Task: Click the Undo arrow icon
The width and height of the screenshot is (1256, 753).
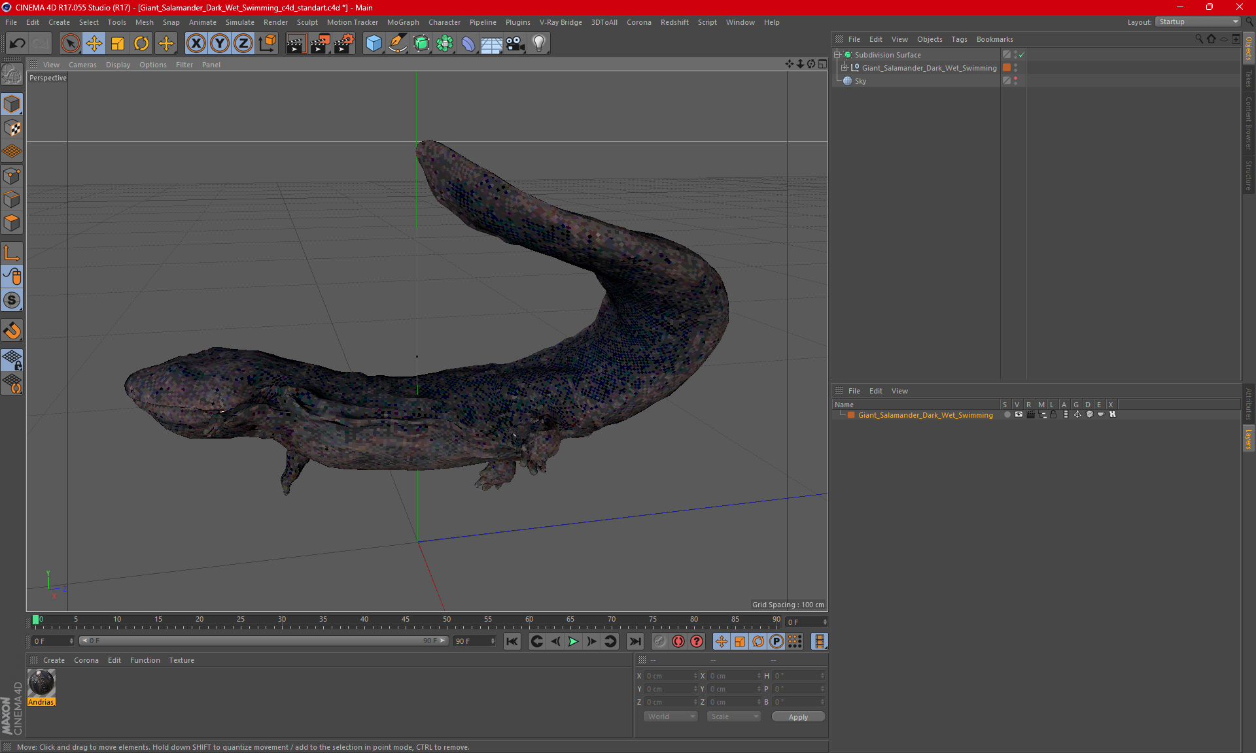Action: click(x=18, y=44)
